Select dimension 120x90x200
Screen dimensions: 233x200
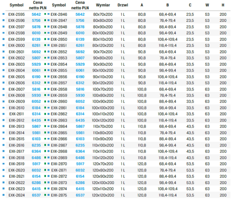click(x=103, y=177)
